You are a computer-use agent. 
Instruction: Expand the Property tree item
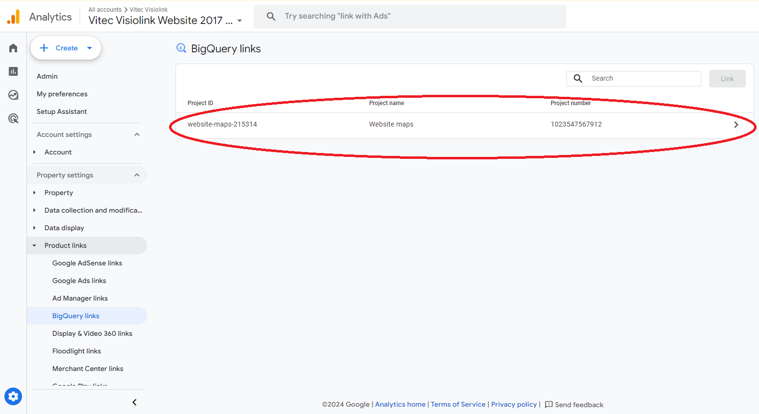pyautogui.click(x=34, y=193)
